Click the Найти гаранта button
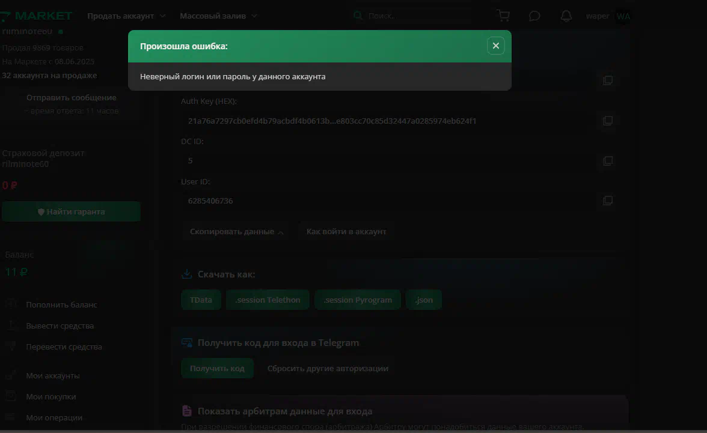Image resolution: width=707 pixels, height=433 pixels. click(71, 212)
